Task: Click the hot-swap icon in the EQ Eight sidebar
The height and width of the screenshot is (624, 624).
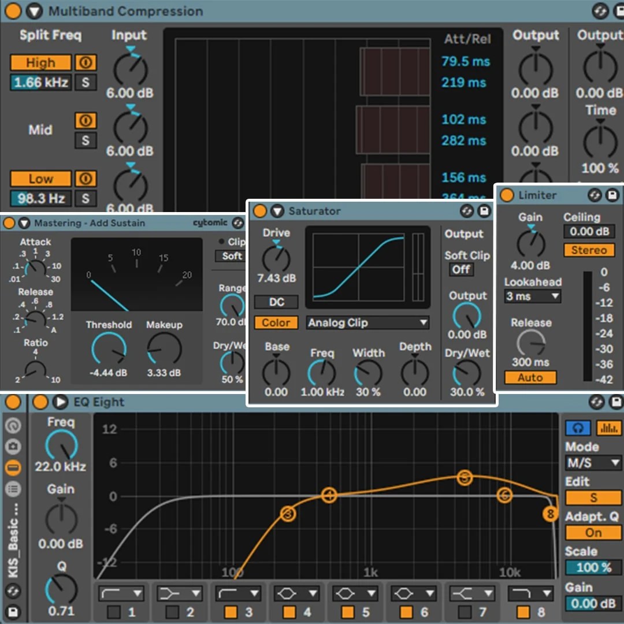Action: 13,591
